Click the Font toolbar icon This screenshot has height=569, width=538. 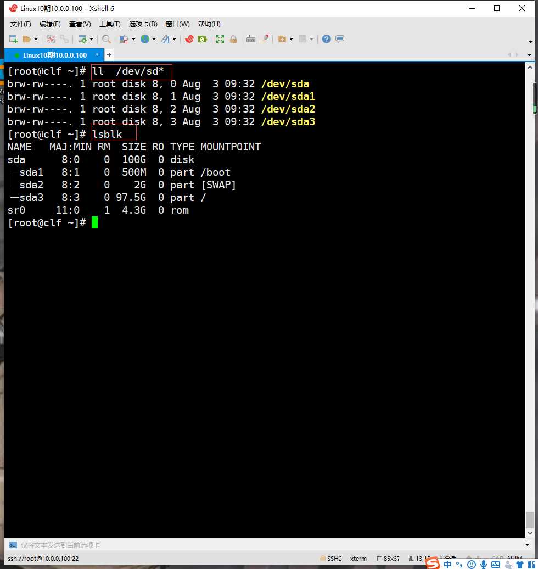(x=165, y=39)
